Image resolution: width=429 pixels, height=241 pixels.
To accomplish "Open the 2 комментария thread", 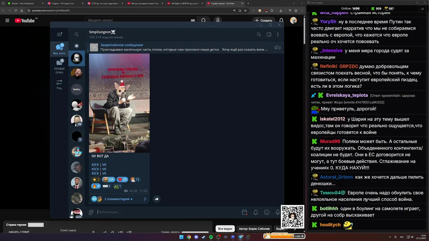I will (119, 199).
